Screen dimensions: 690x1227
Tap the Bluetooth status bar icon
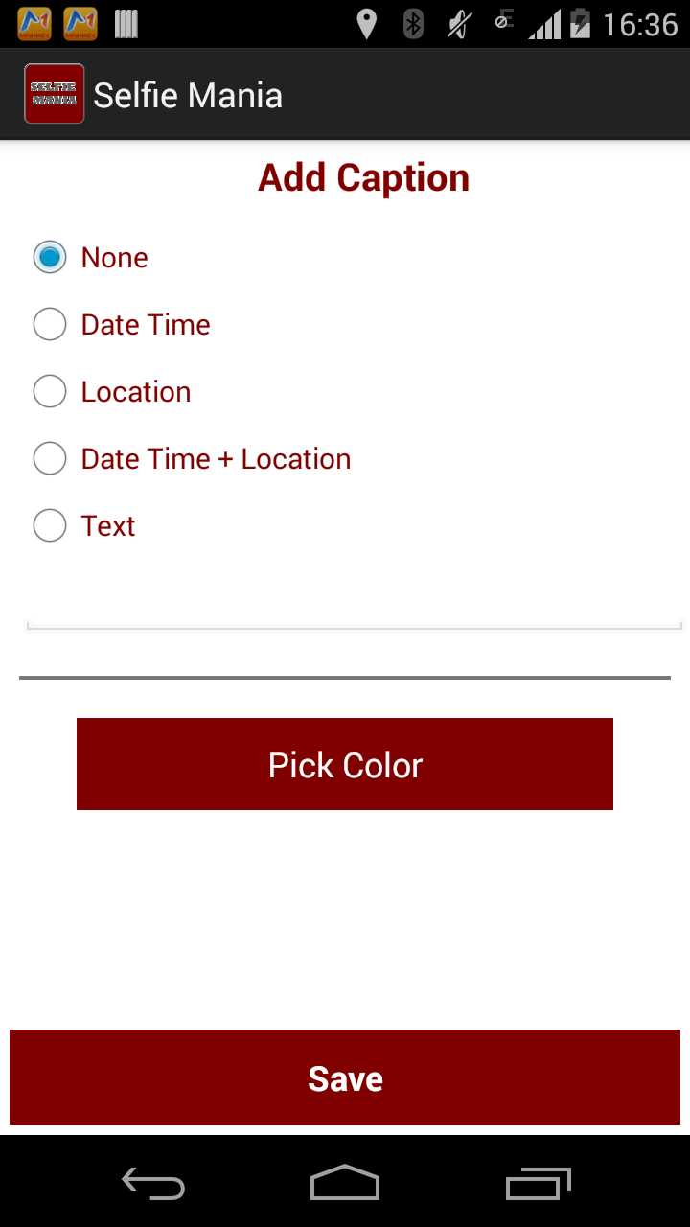point(413,24)
